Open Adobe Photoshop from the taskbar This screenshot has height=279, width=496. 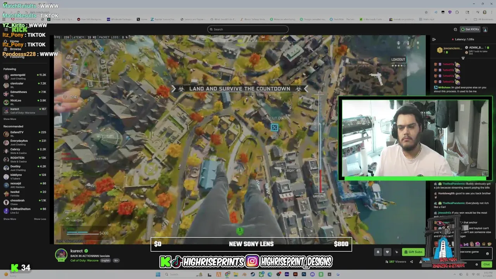[x=304, y=274]
